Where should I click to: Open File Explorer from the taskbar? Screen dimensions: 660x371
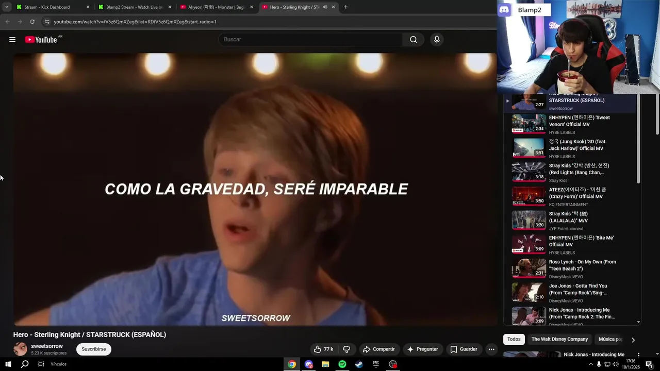[x=325, y=364]
